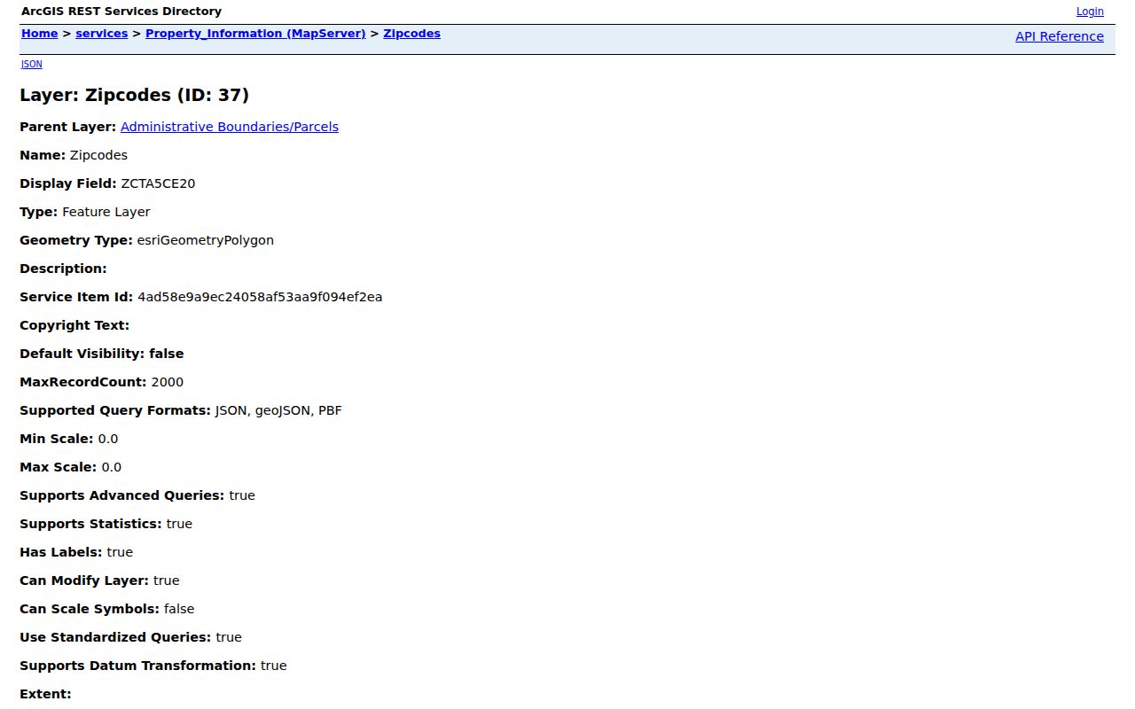Click the Extent: label

[45, 694]
